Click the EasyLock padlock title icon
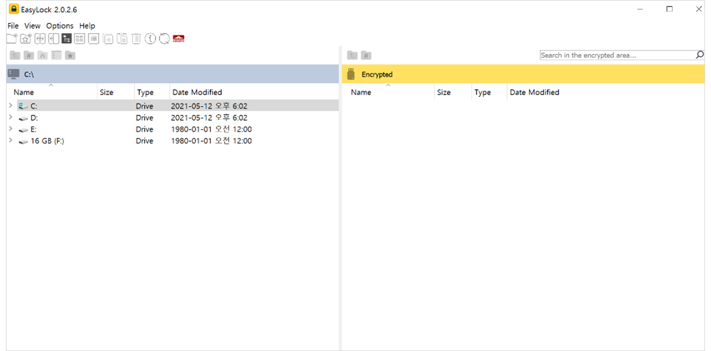The width and height of the screenshot is (711, 351). tap(14, 9)
